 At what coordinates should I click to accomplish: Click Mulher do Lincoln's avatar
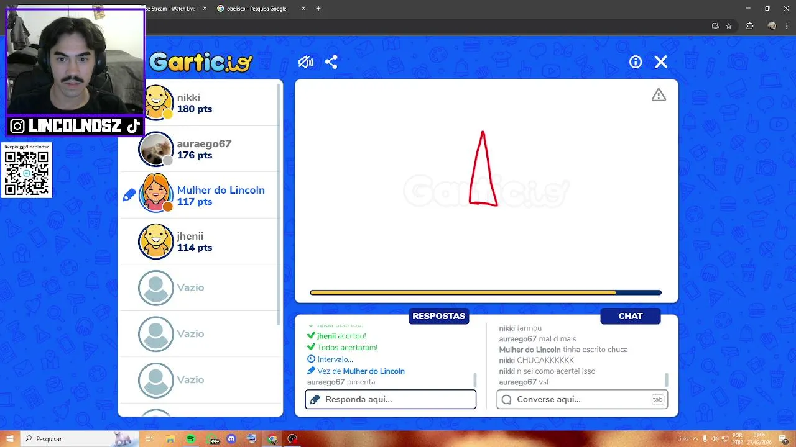(x=155, y=194)
